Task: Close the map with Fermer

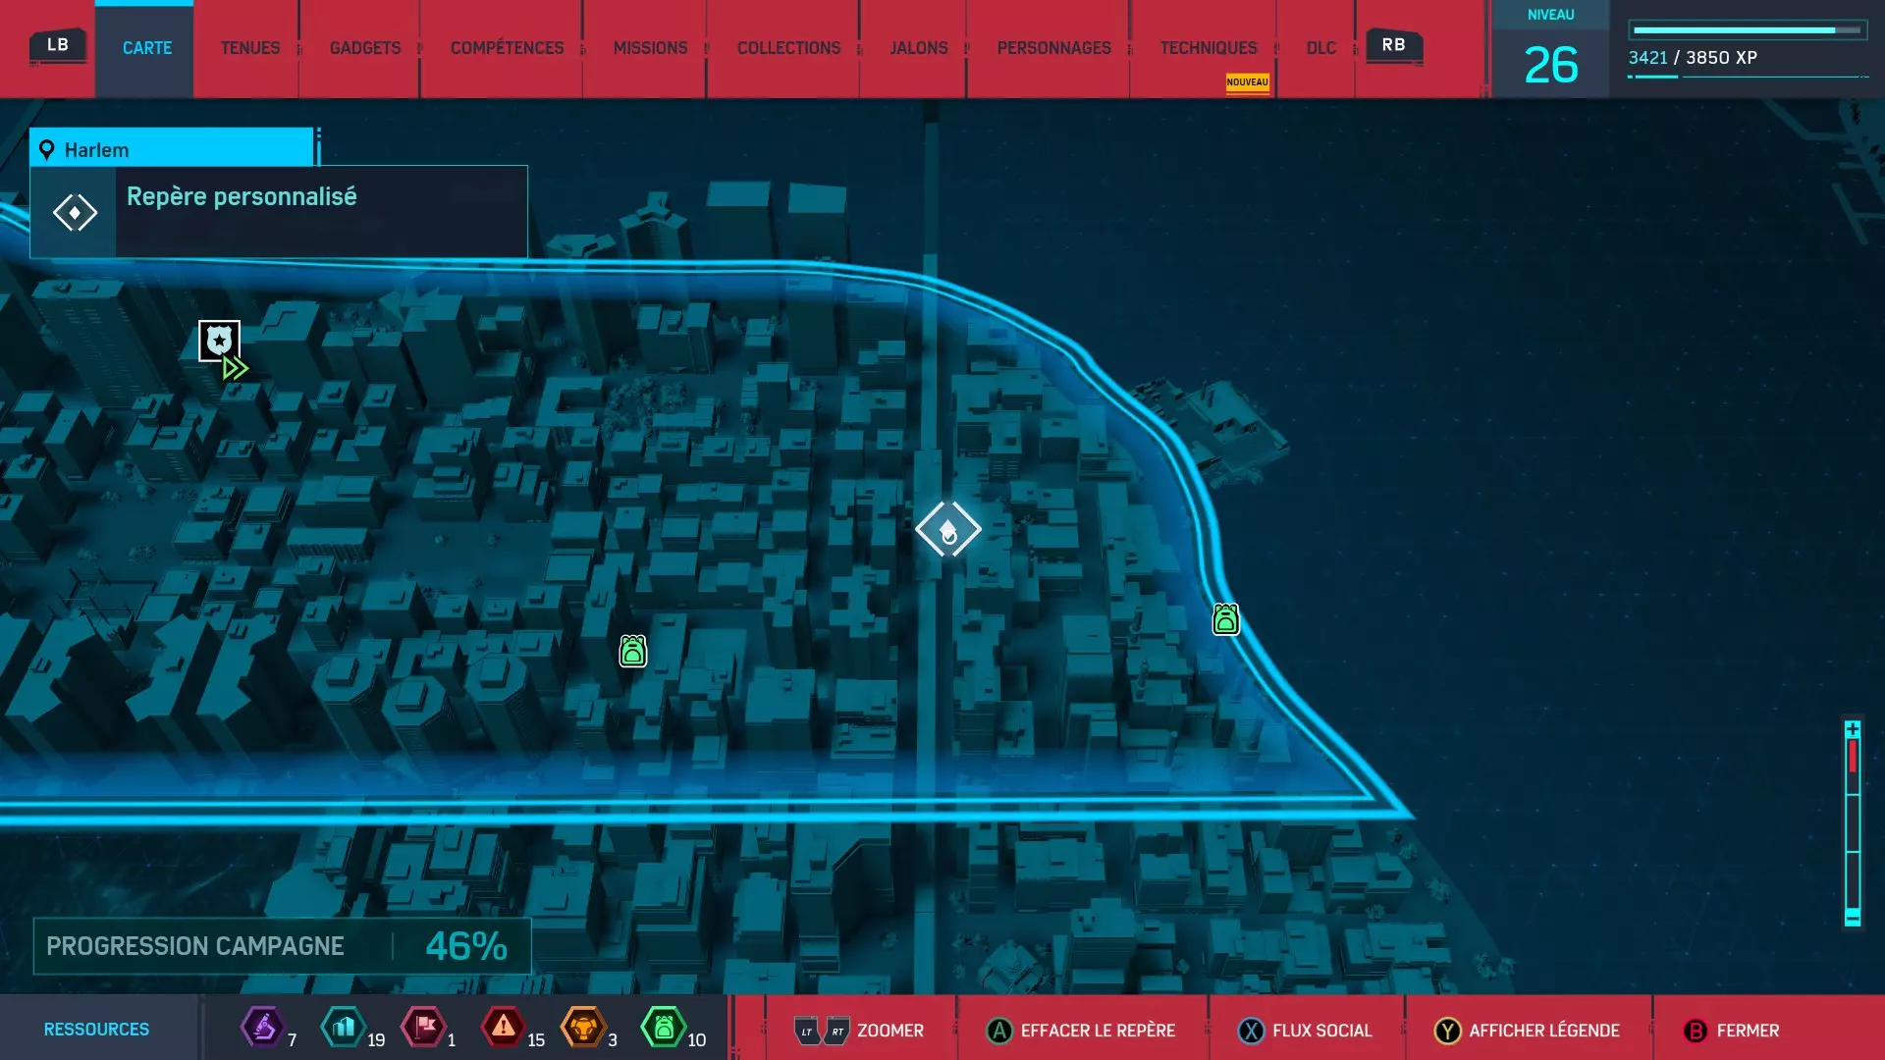Action: (1732, 1031)
